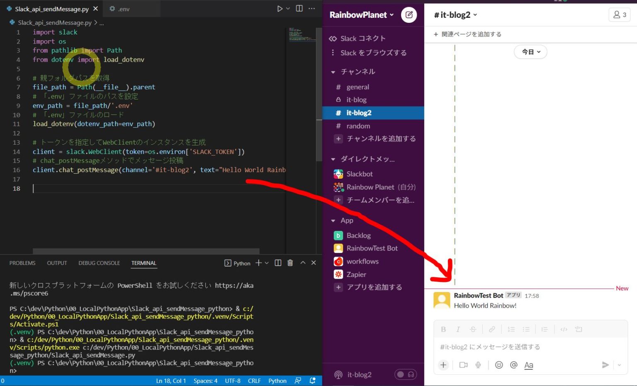Click the kill terminal trash icon
The width and height of the screenshot is (637, 386).
pyautogui.click(x=290, y=263)
